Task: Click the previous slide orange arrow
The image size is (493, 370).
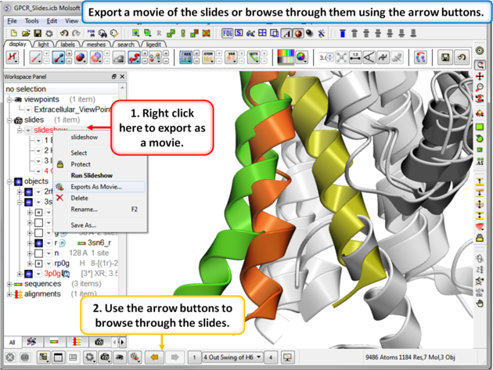Action: click(155, 357)
